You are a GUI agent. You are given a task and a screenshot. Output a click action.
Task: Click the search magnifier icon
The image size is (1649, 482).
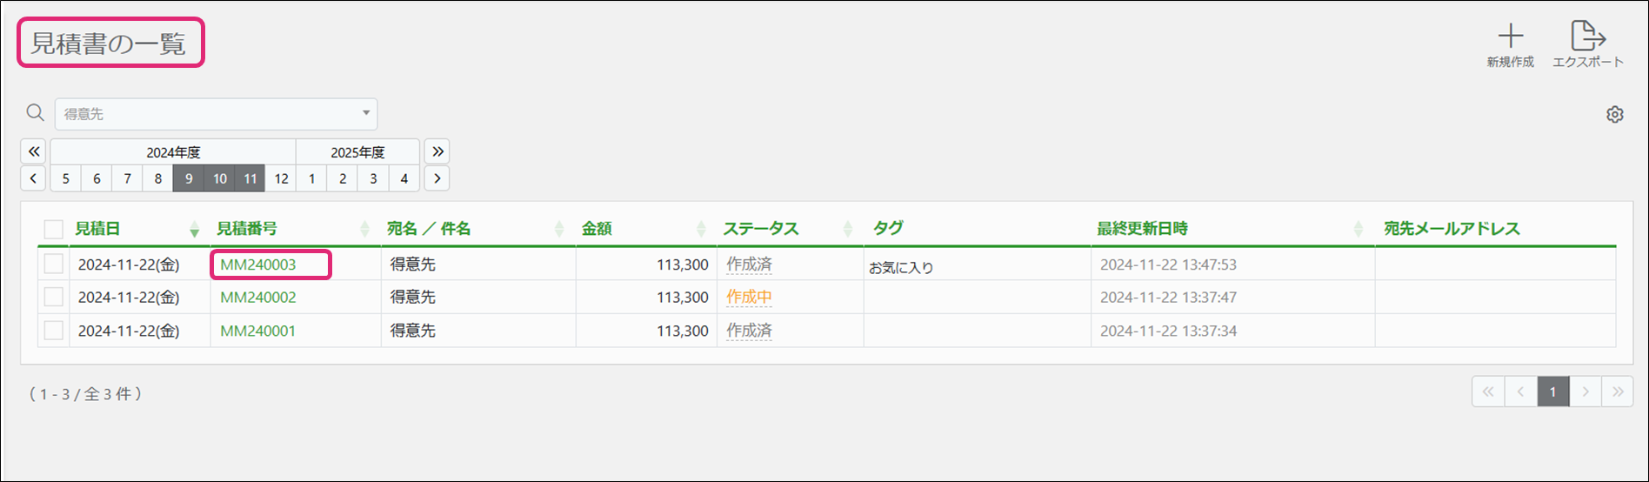click(x=35, y=113)
